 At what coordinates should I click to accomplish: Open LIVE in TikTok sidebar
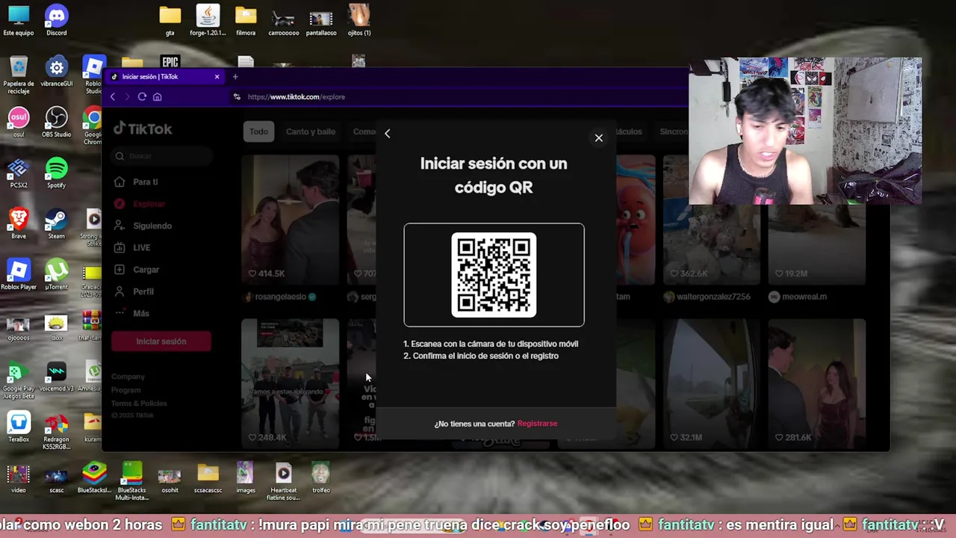[x=141, y=247]
